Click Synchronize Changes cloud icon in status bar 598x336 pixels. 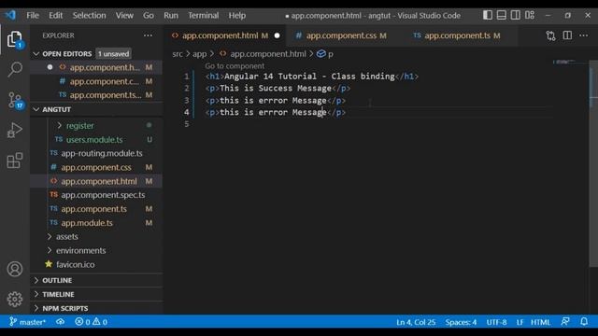click(x=60, y=322)
